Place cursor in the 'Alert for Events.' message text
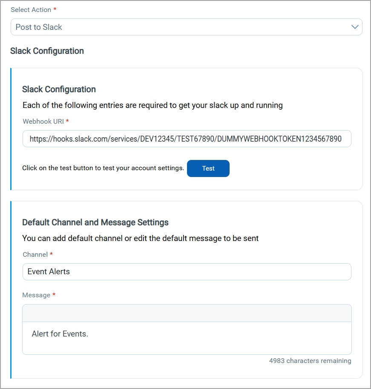 (60, 334)
